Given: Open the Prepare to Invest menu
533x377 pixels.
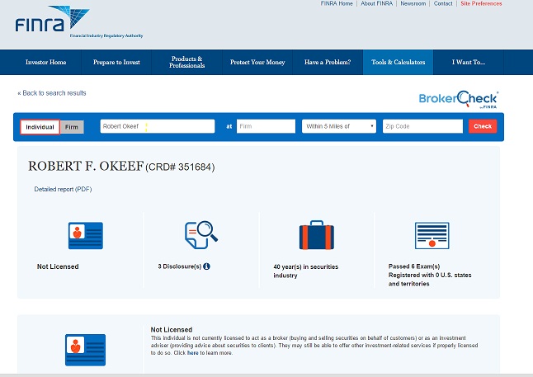Looking at the screenshot, I should 116,62.
